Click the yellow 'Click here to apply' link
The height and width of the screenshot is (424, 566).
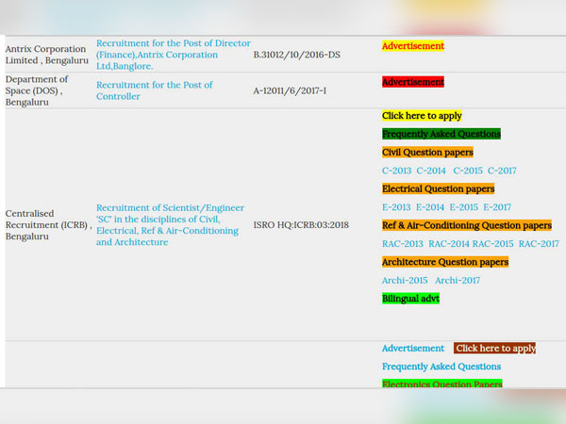coord(422,116)
